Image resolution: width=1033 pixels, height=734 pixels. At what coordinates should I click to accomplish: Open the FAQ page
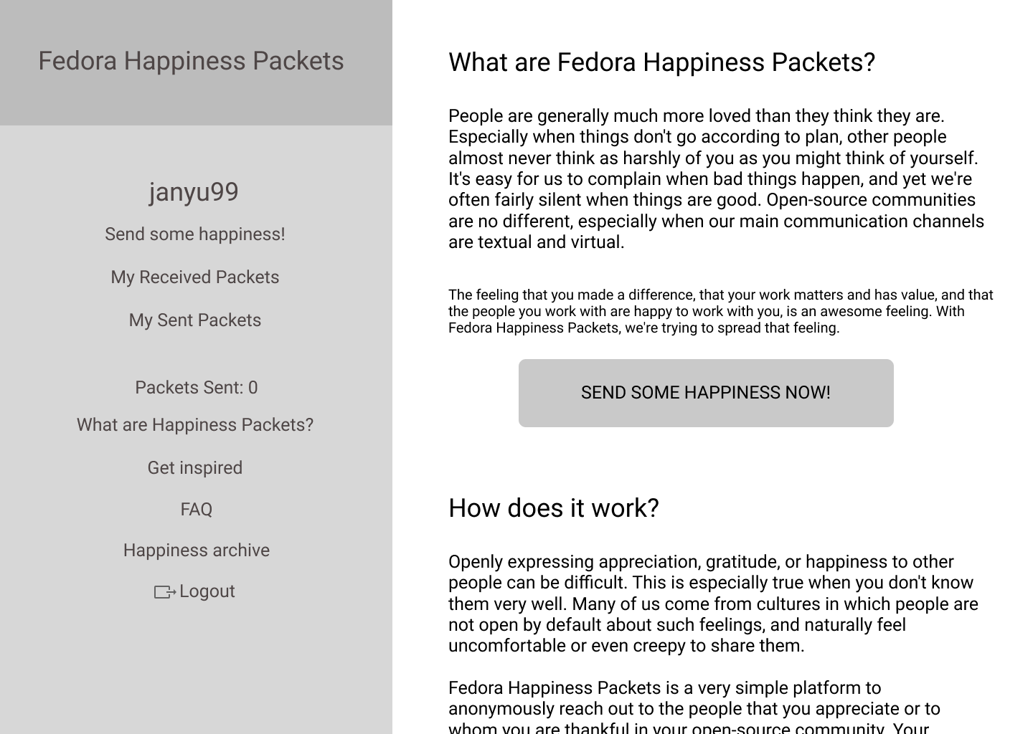[x=196, y=510]
